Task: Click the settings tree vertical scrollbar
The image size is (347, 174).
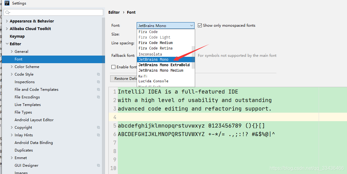Action: click(103, 96)
